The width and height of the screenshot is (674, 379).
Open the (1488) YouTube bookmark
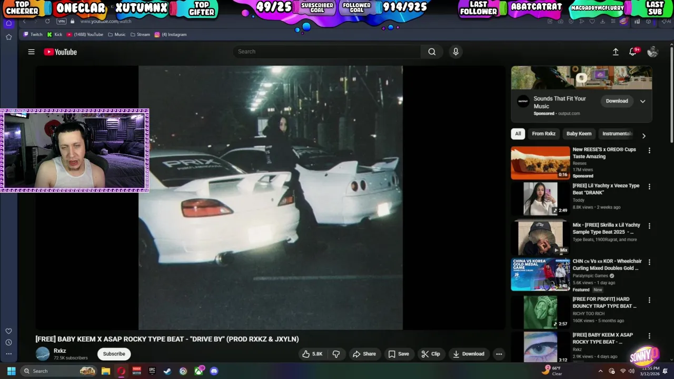click(85, 35)
